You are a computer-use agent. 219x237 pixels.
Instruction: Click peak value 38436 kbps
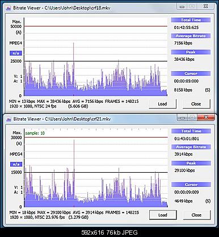coord(184,59)
